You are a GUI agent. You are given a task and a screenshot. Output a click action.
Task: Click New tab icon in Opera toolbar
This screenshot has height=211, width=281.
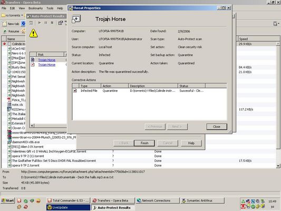pyautogui.click(x=4, y=24)
